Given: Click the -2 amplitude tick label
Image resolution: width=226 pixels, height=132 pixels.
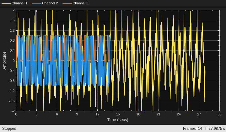Looking at the screenshot, I should [x=13, y=111].
